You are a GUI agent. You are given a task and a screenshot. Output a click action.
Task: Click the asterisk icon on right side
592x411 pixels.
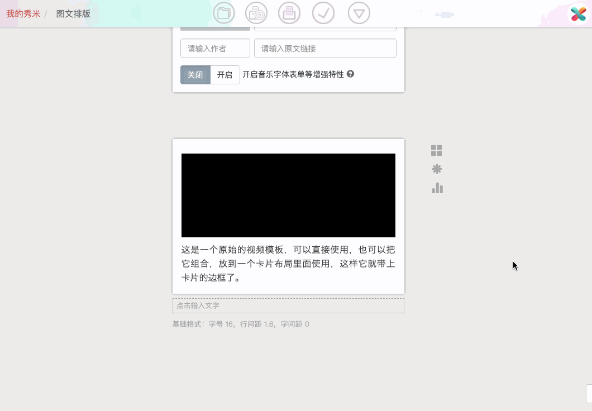[x=437, y=169]
